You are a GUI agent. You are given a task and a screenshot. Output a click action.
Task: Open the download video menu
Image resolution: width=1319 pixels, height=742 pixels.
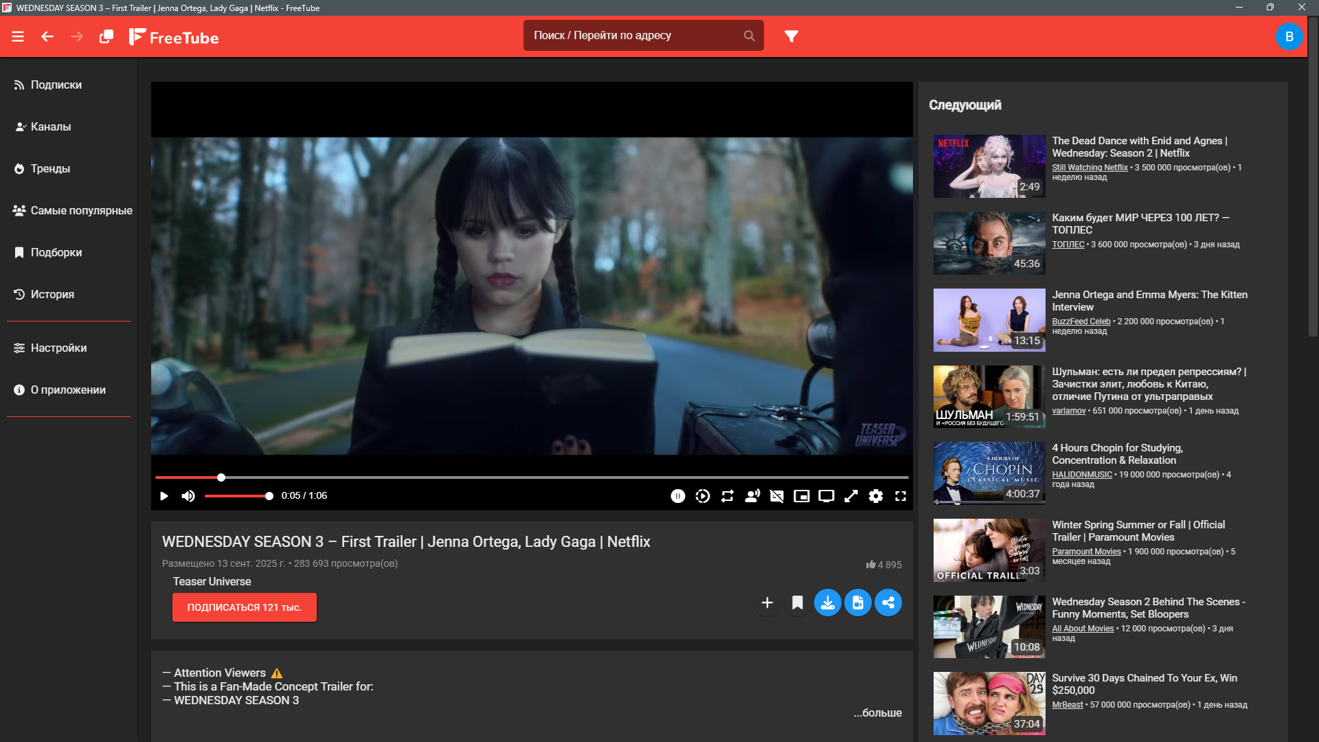(828, 603)
